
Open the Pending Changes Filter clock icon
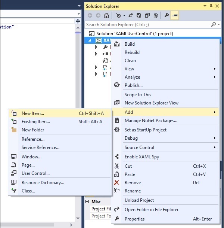click(x=118, y=15)
